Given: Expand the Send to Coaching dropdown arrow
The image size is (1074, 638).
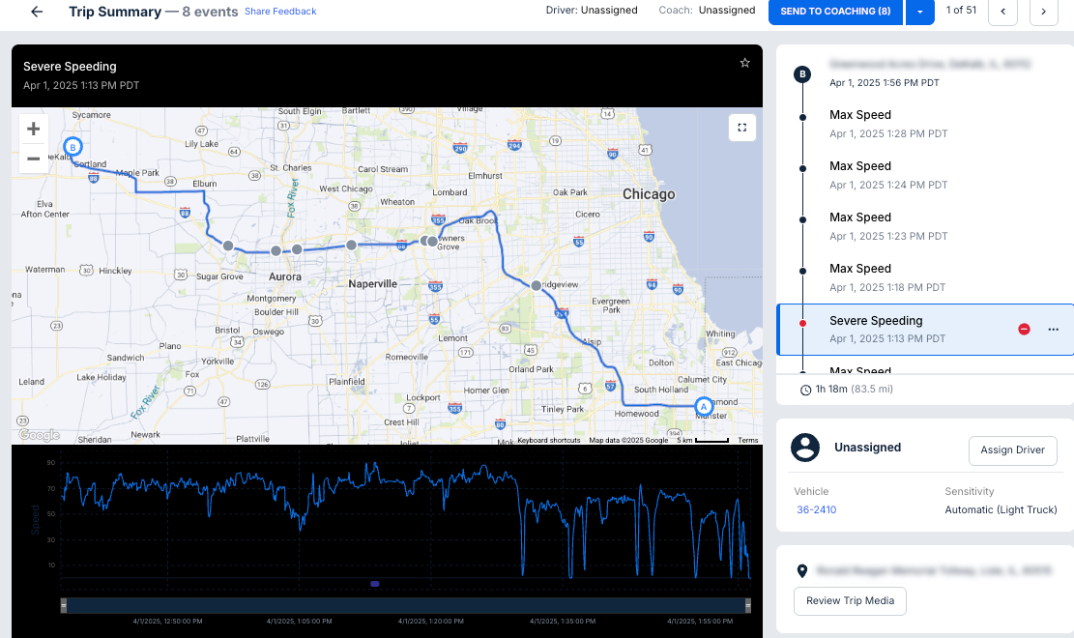Looking at the screenshot, I should (919, 12).
